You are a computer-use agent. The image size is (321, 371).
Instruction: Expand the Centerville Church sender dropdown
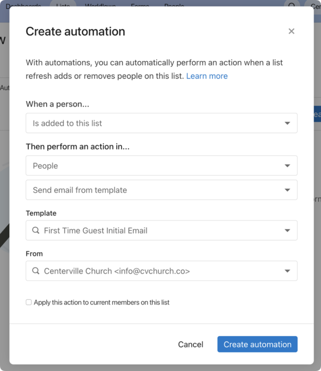coord(161,271)
